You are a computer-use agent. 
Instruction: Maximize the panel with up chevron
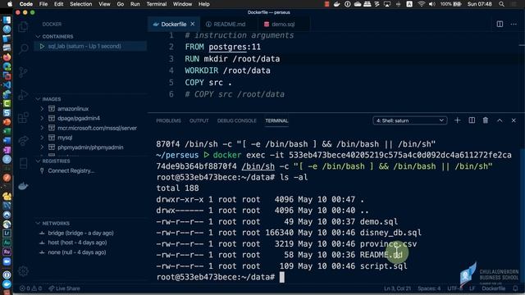(500, 120)
